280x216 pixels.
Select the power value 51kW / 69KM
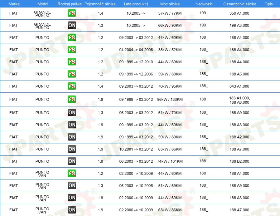[170, 186]
